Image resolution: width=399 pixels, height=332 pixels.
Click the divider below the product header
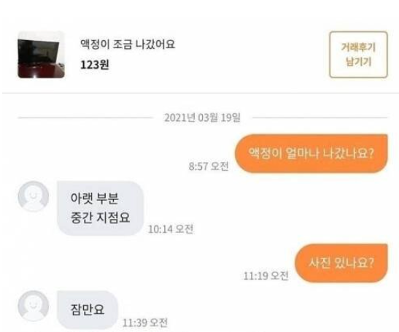tap(201, 93)
